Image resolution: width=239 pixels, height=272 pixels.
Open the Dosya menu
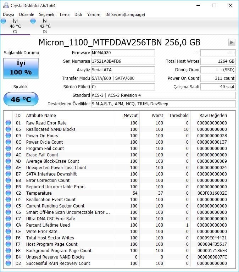9,15
